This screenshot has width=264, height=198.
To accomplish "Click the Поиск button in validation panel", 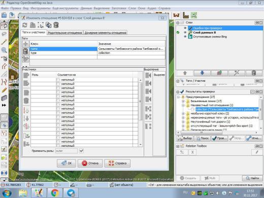I will 202,138.
